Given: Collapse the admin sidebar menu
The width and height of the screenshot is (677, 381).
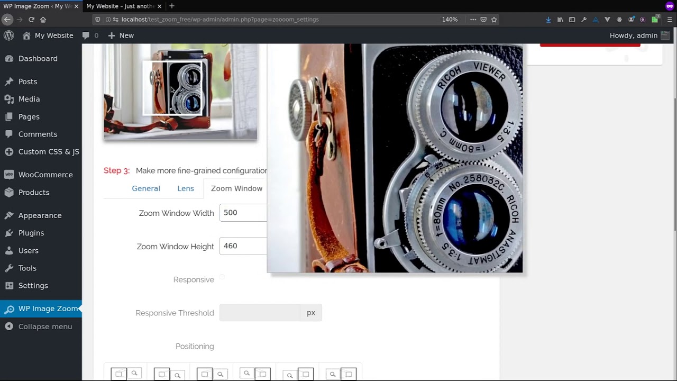Looking at the screenshot, I should click(x=41, y=326).
